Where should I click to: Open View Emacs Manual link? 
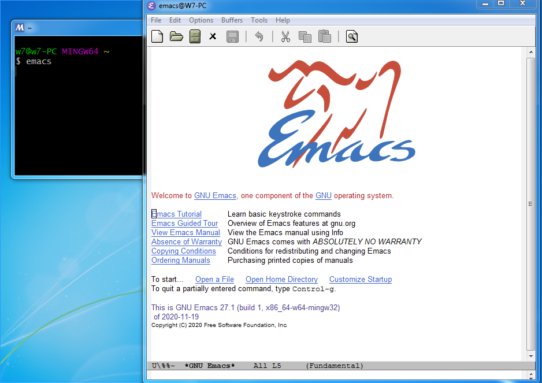[185, 233]
